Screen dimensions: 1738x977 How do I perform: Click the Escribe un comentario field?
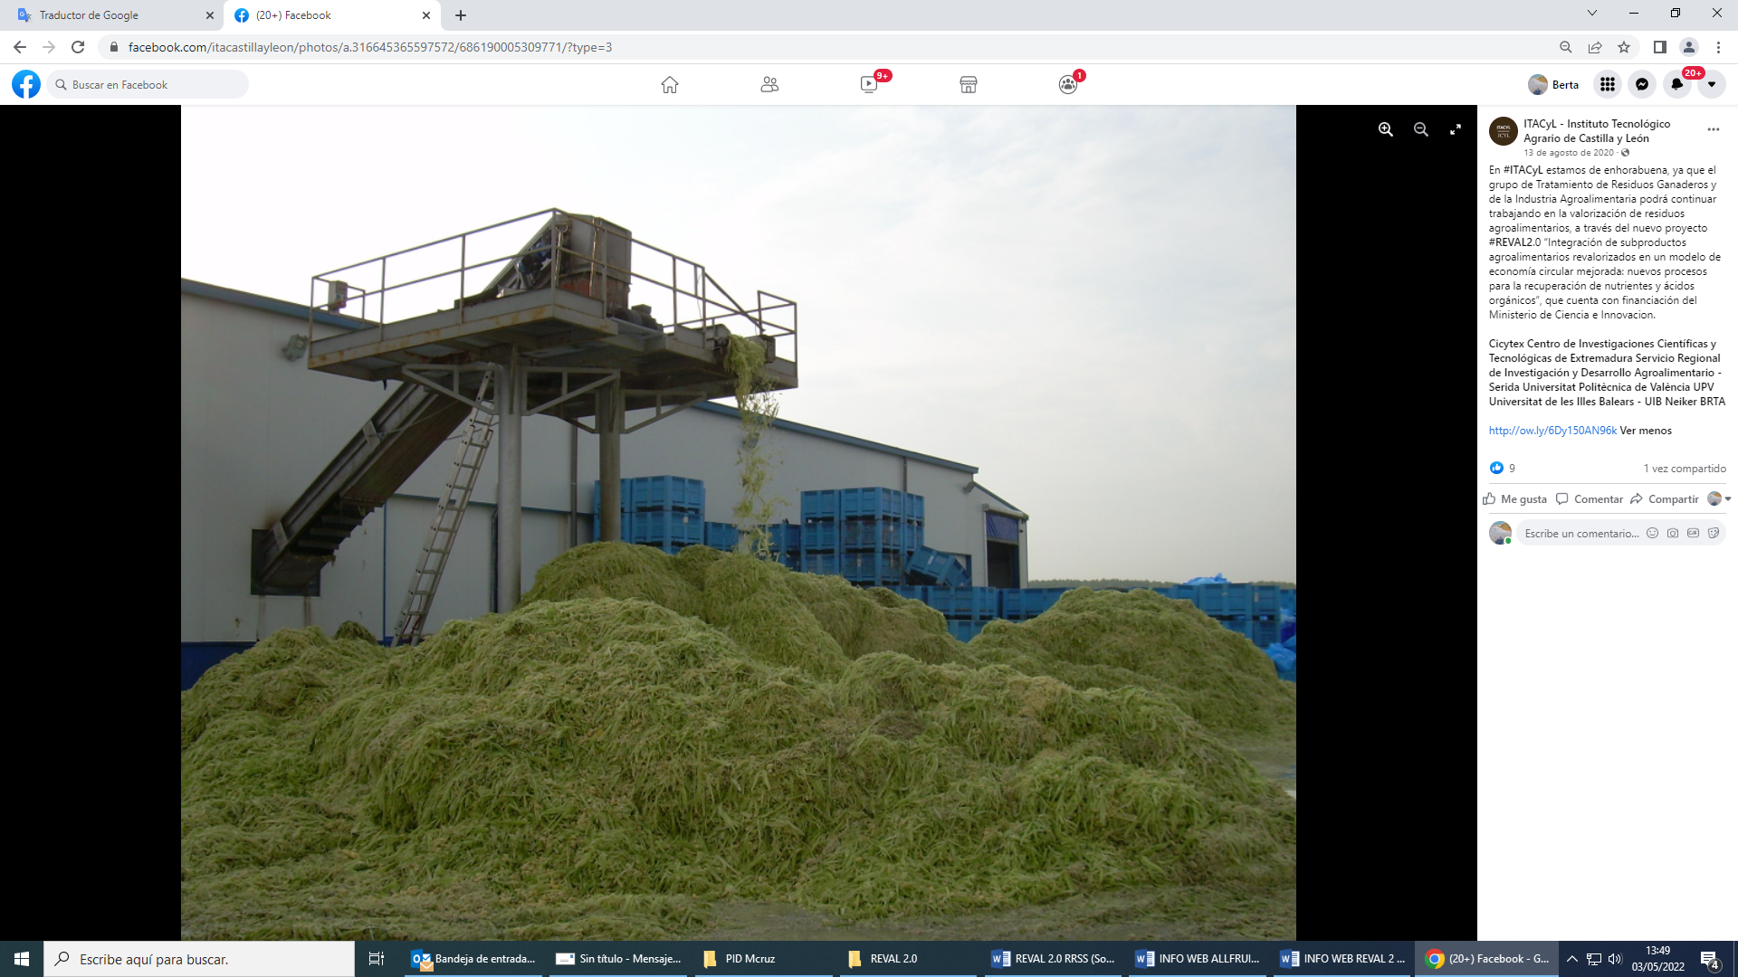pyautogui.click(x=1581, y=534)
